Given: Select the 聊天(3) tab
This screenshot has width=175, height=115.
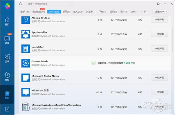Looking at the screenshot, I should click(66, 12).
